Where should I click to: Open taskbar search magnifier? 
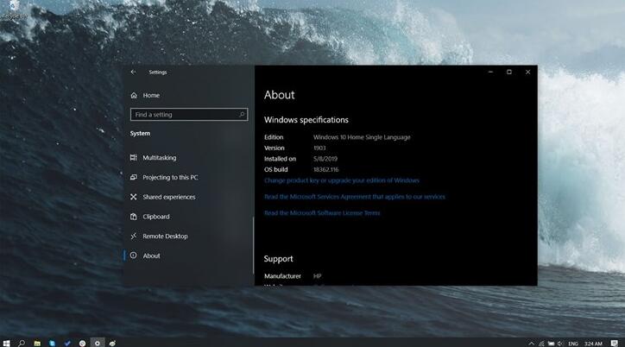tap(22, 343)
